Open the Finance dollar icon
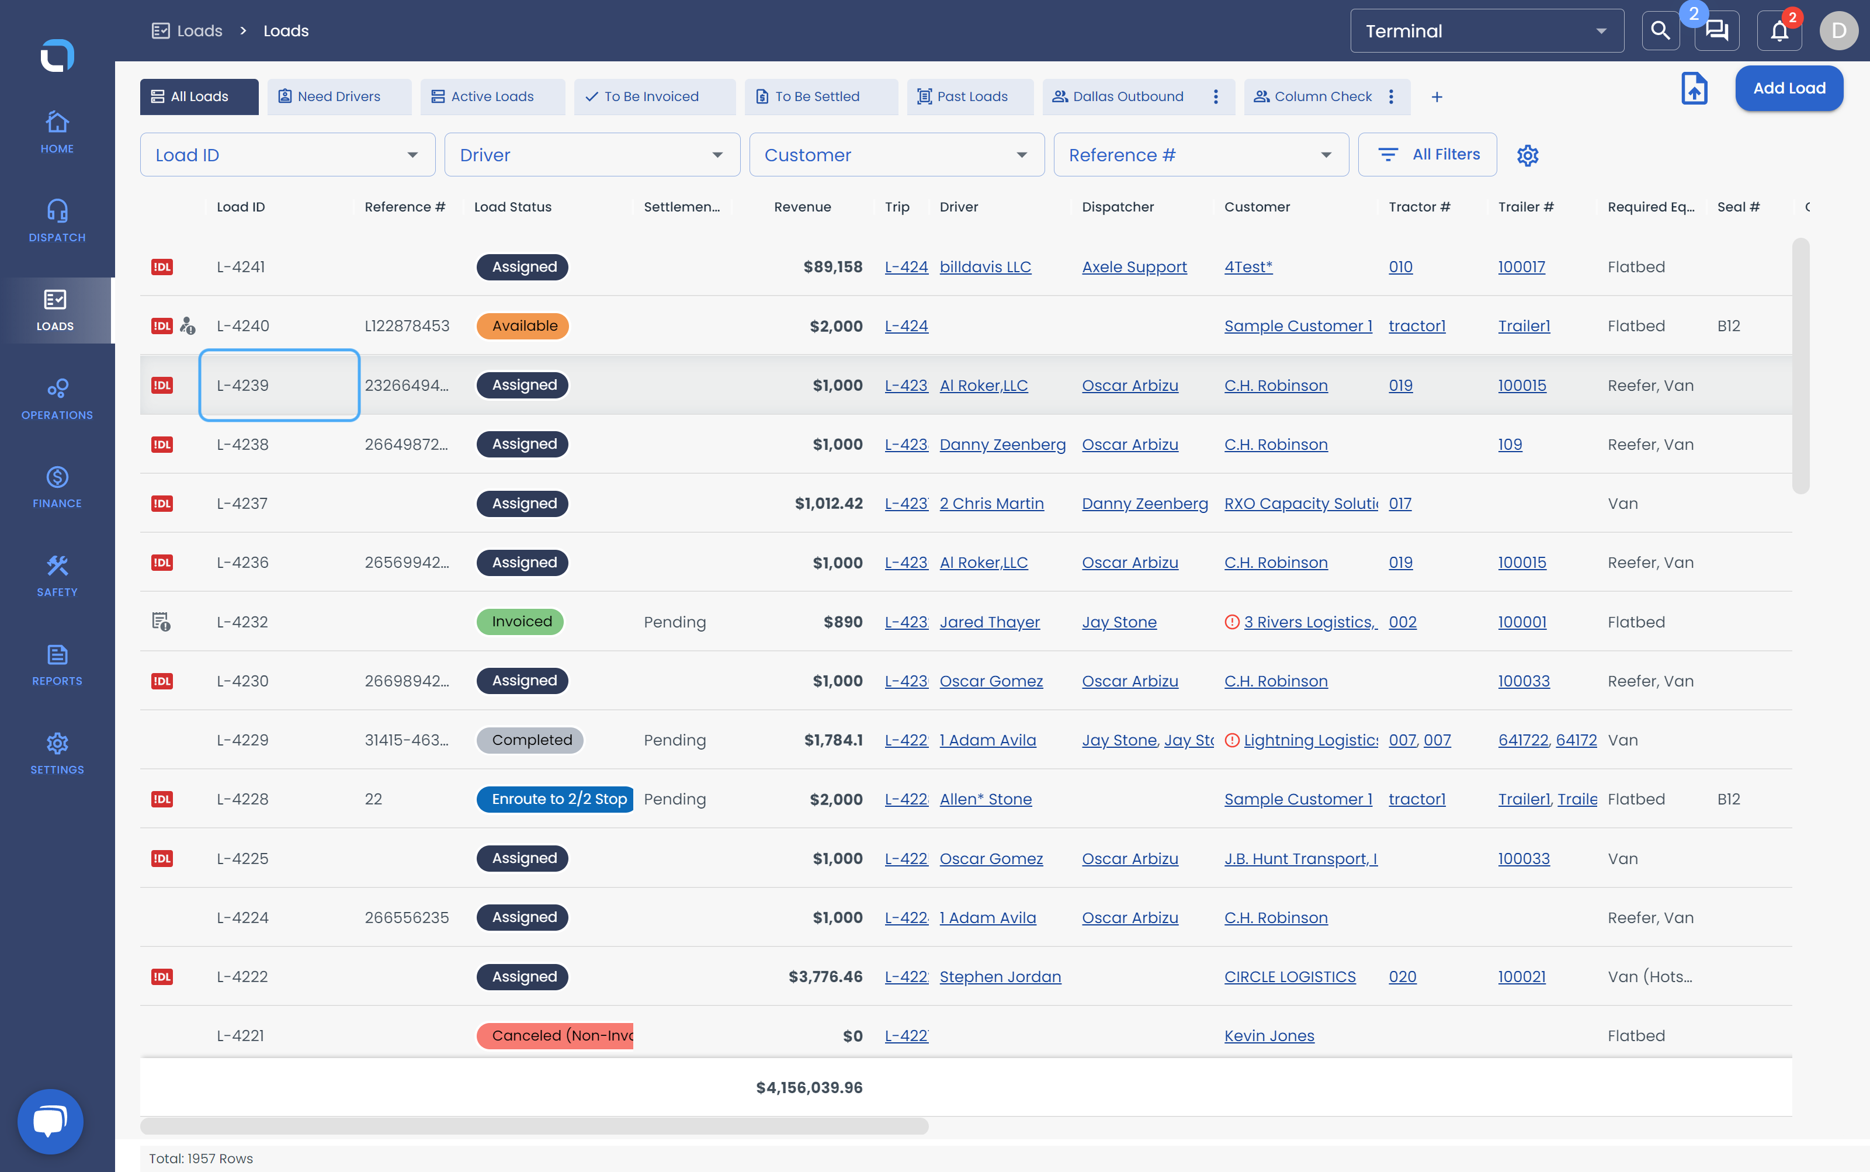Screen dimensions: 1870x1172 (57, 477)
